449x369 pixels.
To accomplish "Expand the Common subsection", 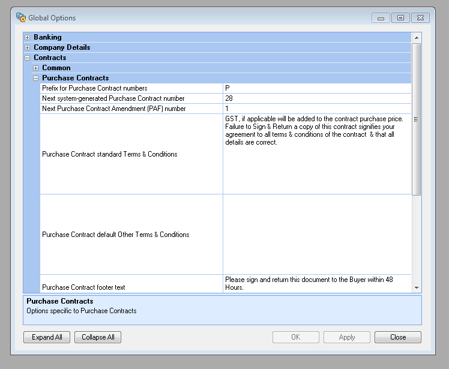I will point(35,68).
